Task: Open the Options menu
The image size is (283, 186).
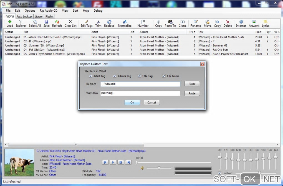Action: click(x=30, y=11)
